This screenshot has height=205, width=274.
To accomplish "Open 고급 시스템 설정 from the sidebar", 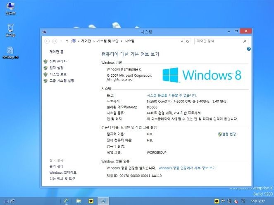I will coord(62,81).
